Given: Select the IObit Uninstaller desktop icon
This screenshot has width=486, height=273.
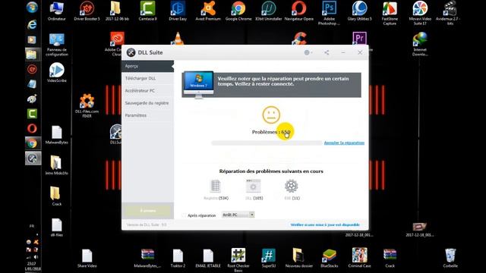Looking at the screenshot, I should pyautogui.click(x=269, y=11).
